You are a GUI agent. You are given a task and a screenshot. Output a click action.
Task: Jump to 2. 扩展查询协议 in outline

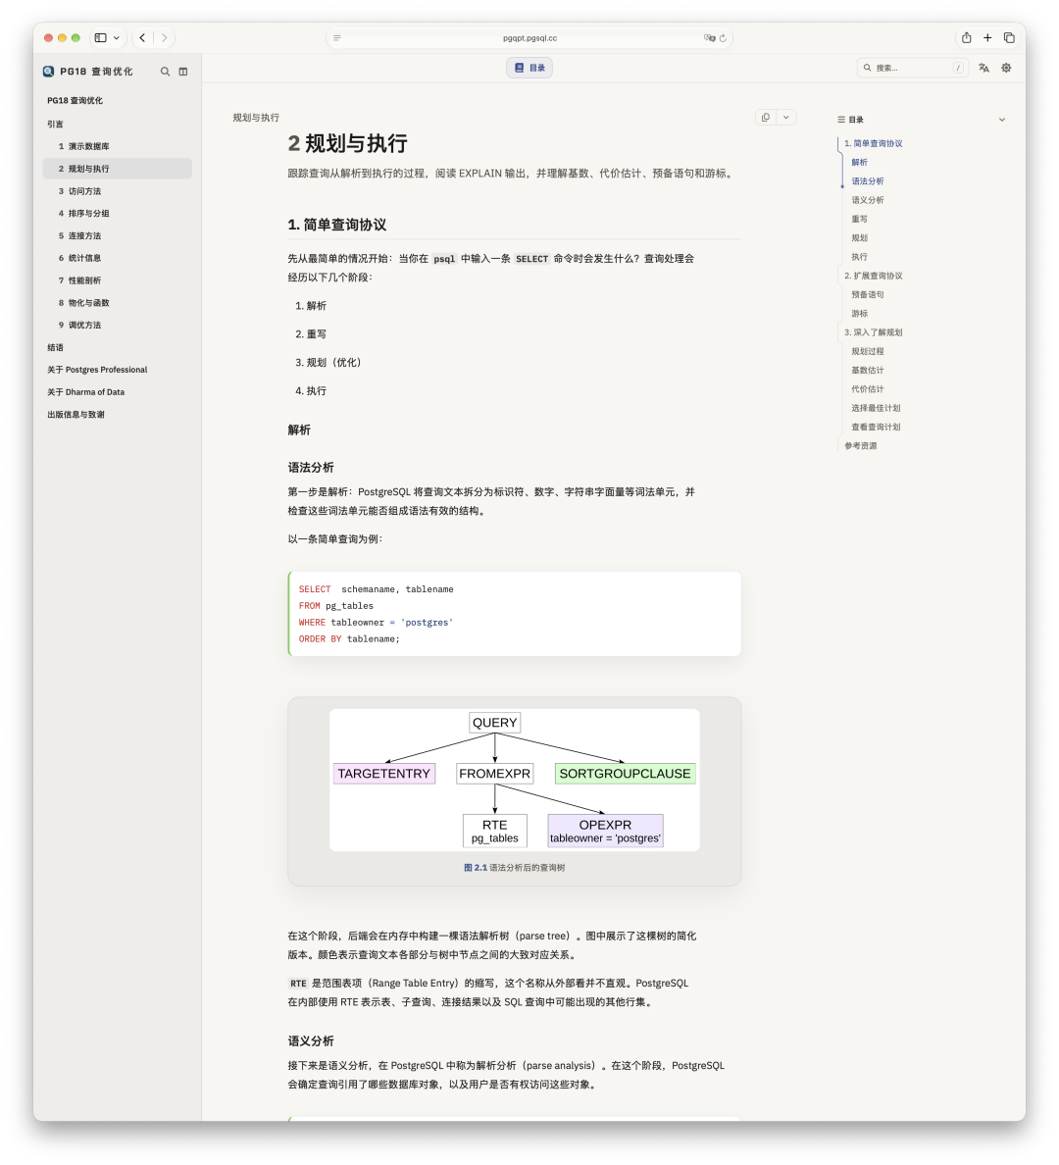[874, 276]
